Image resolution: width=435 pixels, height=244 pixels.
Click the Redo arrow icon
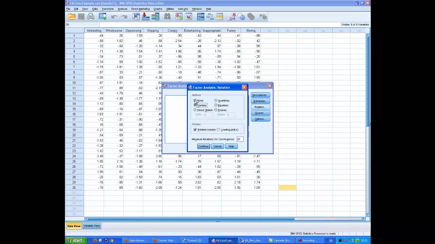tap(124, 16)
